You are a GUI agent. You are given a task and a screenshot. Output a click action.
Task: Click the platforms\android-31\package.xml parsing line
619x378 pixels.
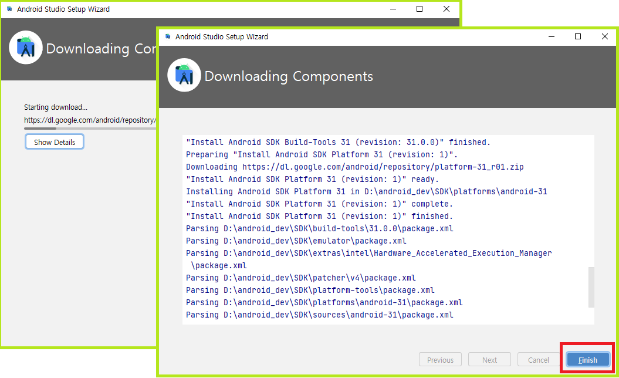click(x=324, y=302)
